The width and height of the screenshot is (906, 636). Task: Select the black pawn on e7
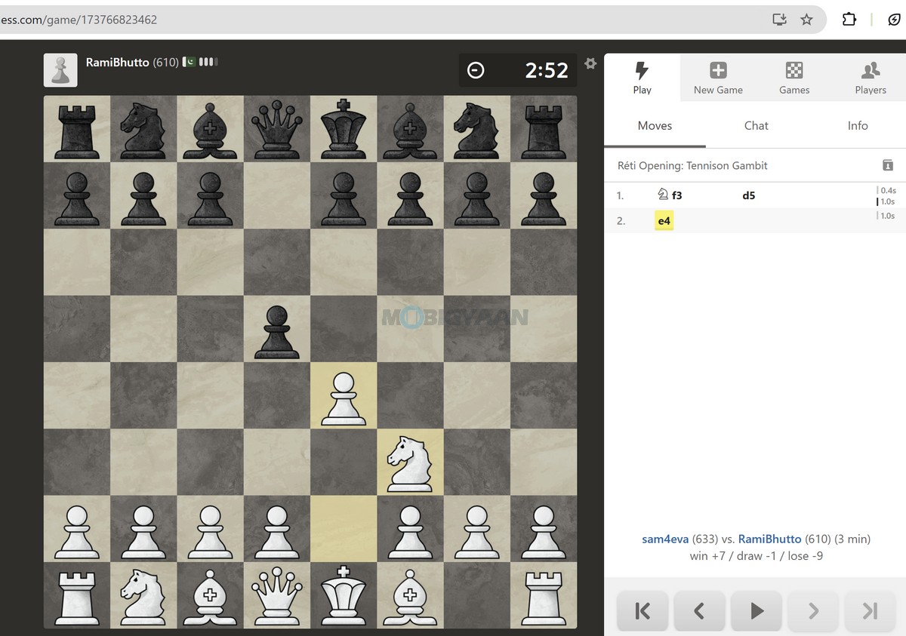click(344, 195)
